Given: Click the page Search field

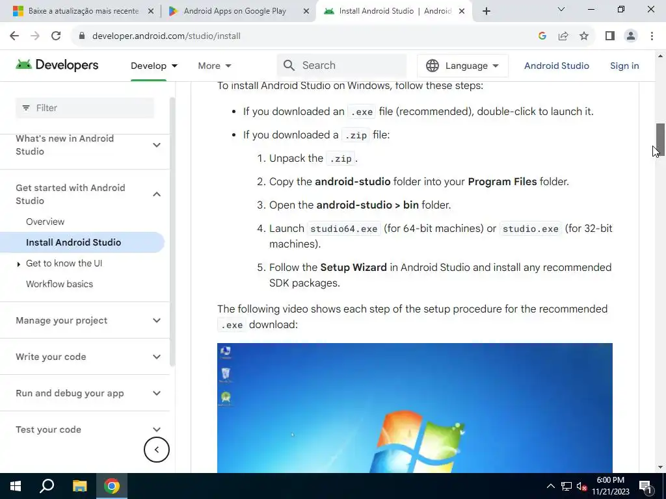Looking at the screenshot, I should coord(342,66).
